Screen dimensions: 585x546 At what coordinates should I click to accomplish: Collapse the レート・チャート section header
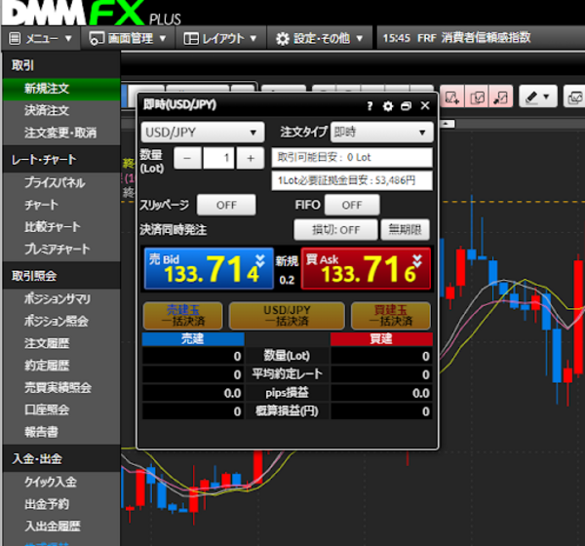[x=61, y=159]
